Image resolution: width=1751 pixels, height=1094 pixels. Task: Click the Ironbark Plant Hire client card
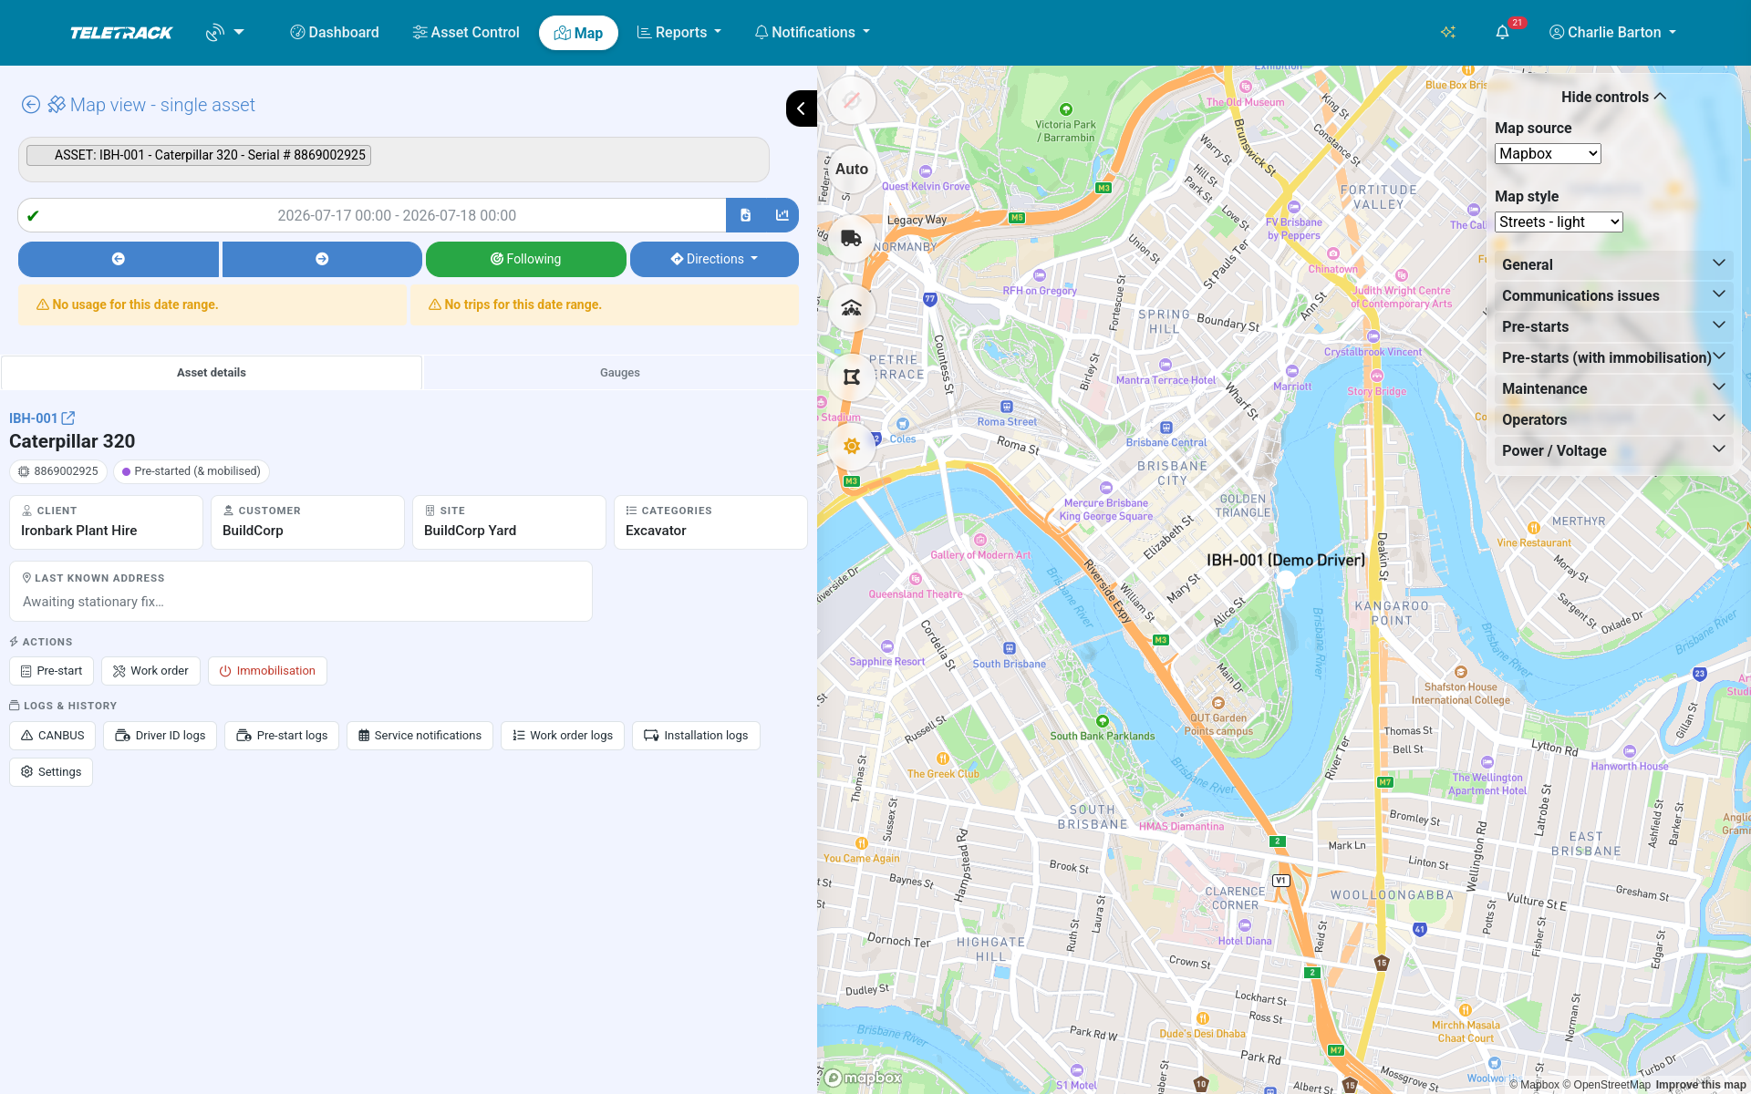[x=106, y=522]
